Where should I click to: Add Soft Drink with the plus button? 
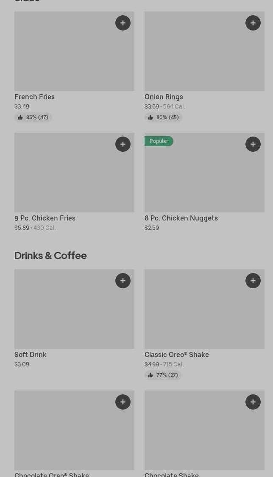click(x=123, y=281)
